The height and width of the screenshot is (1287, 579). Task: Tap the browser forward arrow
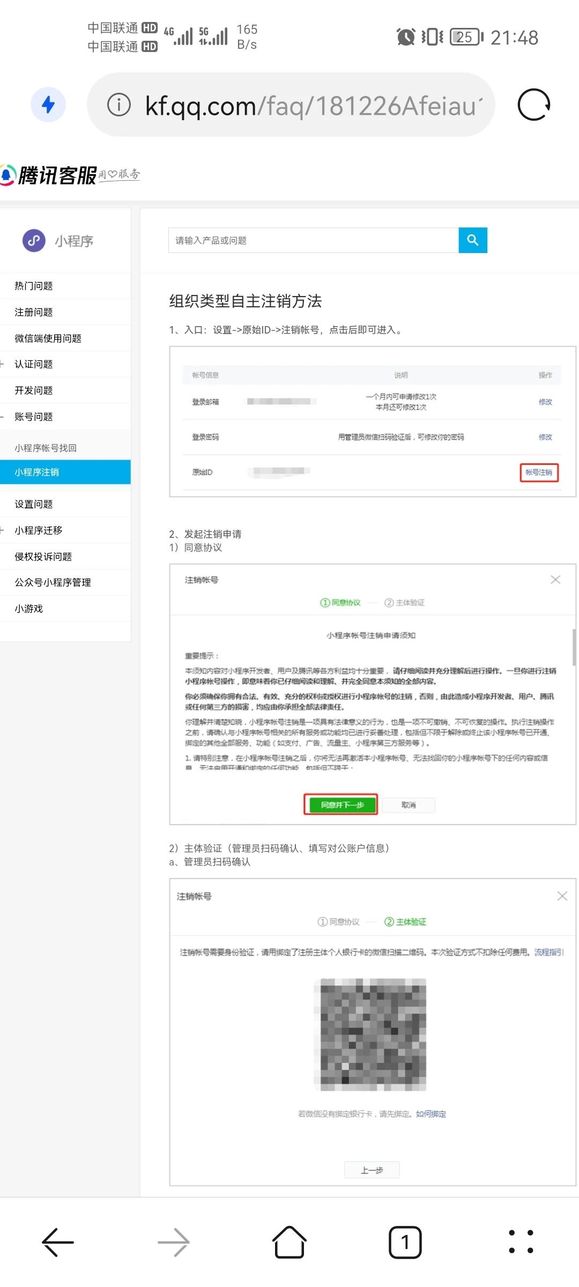(x=174, y=1242)
